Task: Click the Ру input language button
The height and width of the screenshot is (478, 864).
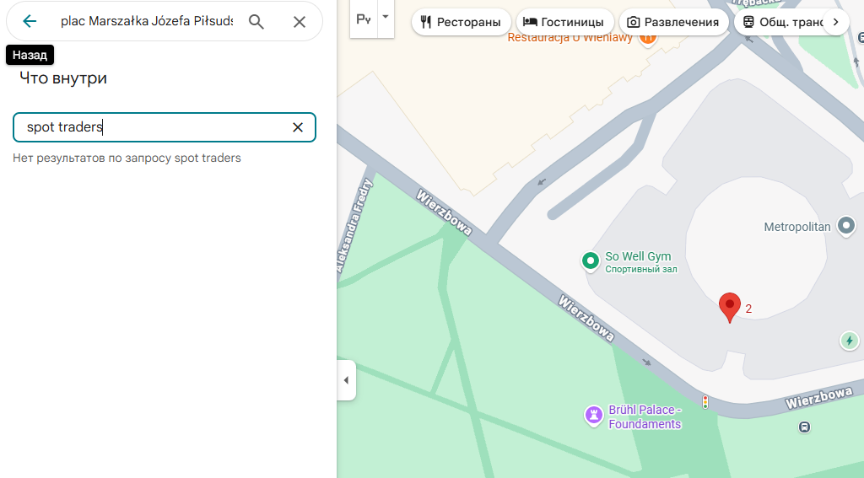Action: click(x=364, y=19)
